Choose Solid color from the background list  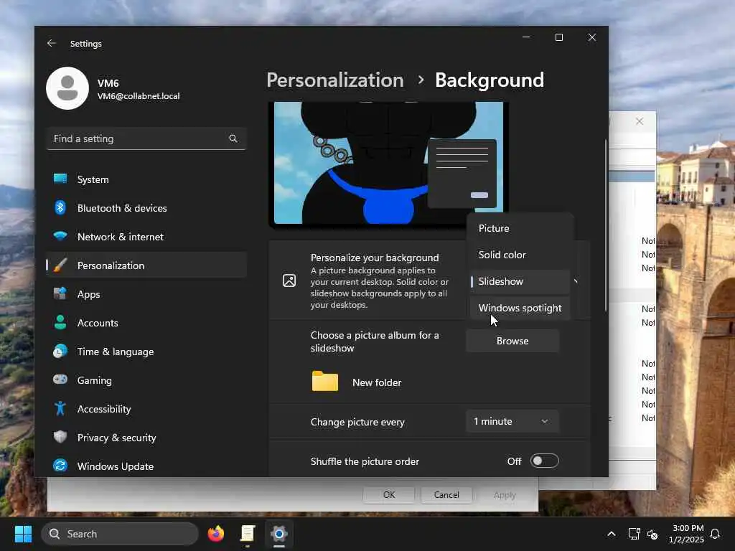point(520,255)
